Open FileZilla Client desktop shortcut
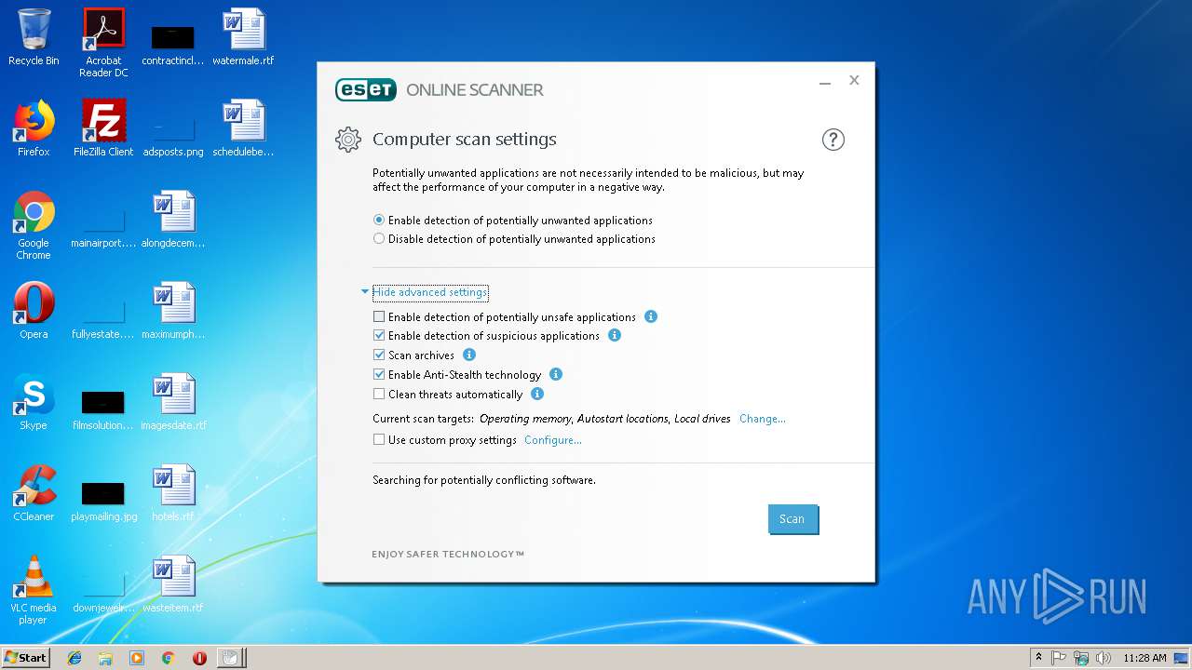The width and height of the screenshot is (1192, 670). (103, 128)
